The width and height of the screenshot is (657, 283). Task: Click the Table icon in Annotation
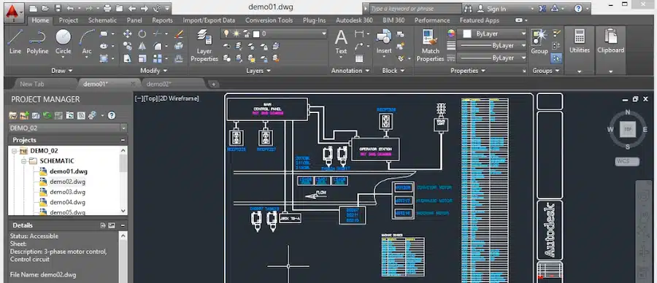[x=359, y=58]
